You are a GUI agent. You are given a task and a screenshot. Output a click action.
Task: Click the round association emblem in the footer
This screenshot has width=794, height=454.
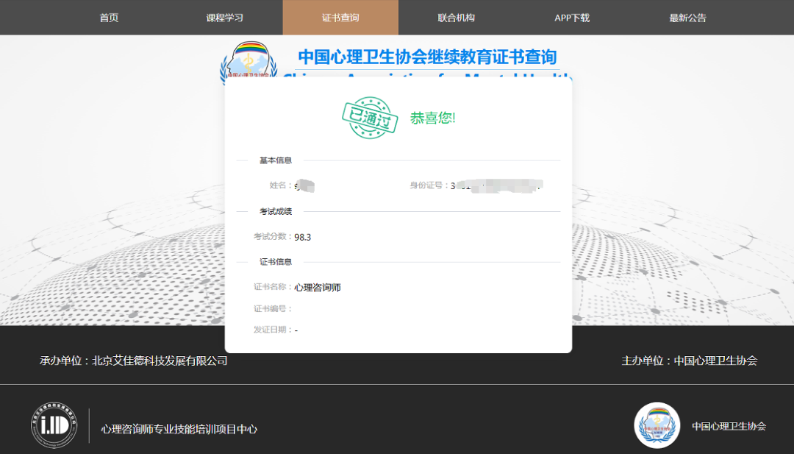click(657, 425)
